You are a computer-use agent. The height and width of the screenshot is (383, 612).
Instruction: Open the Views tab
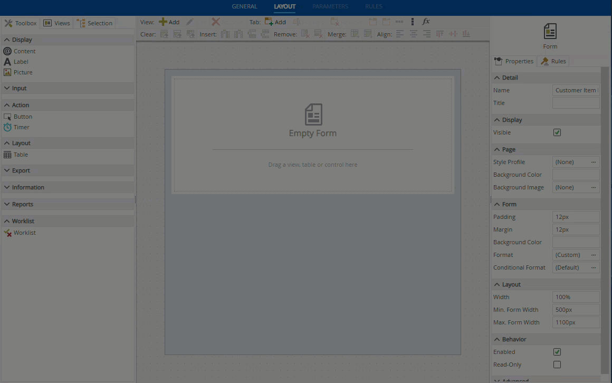click(x=56, y=23)
